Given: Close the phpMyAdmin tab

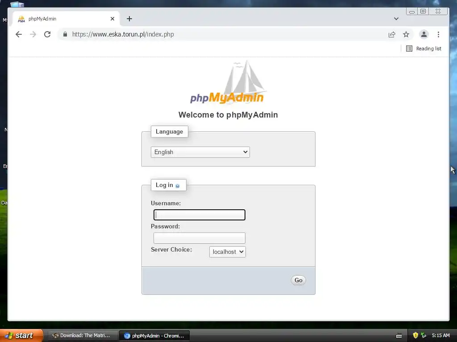Looking at the screenshot, I should click(x=112, y=19).
